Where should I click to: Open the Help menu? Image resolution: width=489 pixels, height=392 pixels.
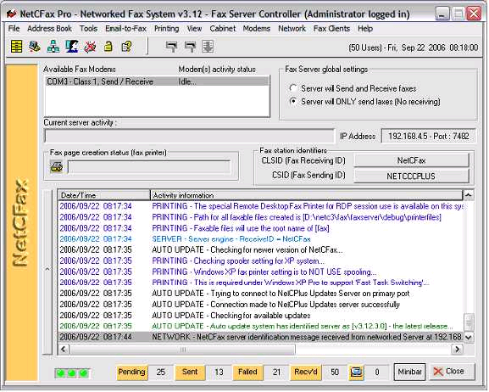pyautogui.click(x=365, y=29)
